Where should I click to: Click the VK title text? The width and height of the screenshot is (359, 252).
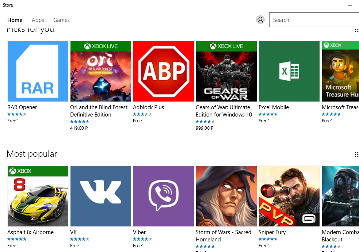pos(73,232)
